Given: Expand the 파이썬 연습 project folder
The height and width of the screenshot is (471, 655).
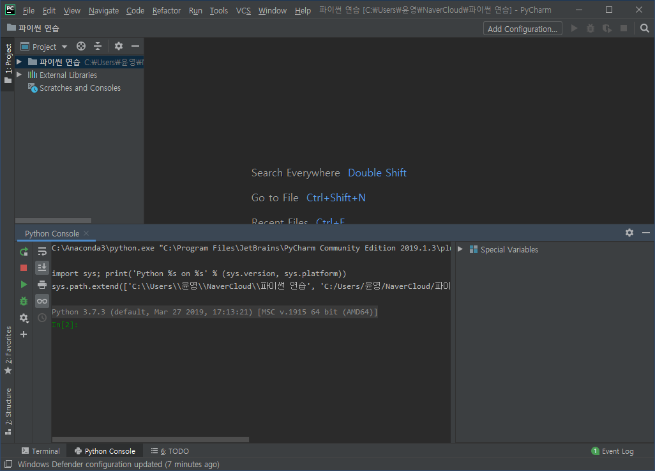Looking at the screenshot, I should (x=19, y=62).
